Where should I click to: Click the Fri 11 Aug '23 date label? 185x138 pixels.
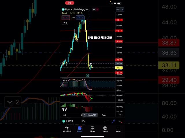tap(90, 115)
